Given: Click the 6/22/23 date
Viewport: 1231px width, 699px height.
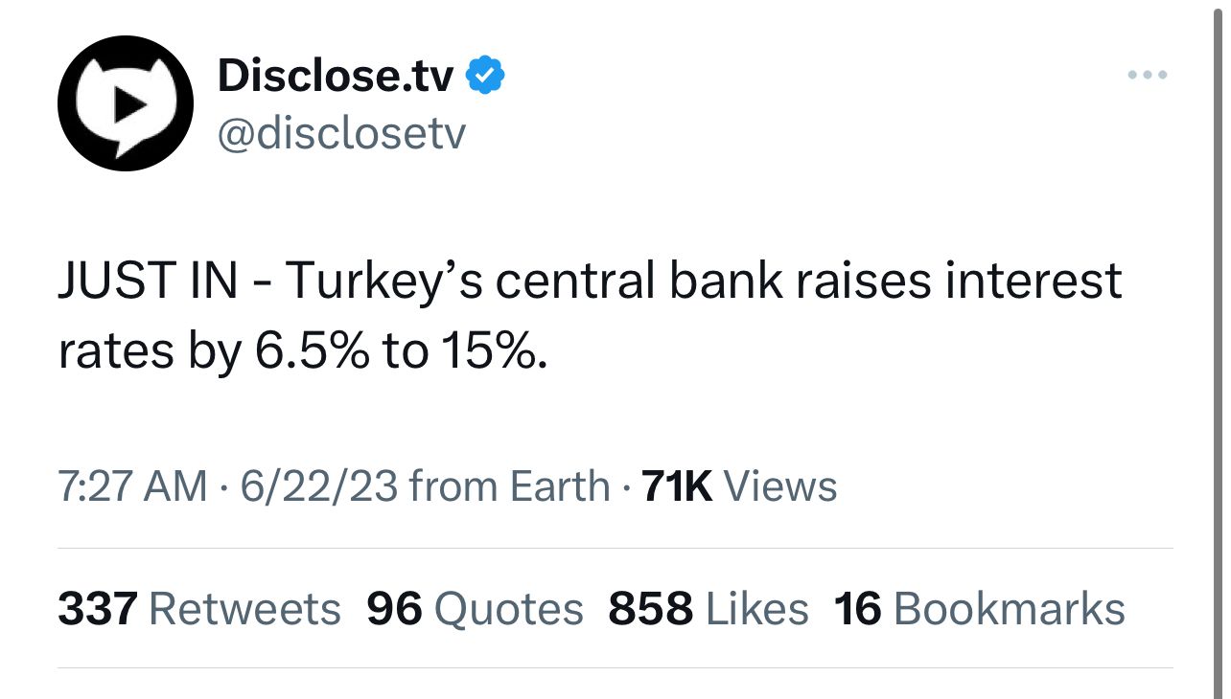Looking at the screenshot, I should 319,486.
